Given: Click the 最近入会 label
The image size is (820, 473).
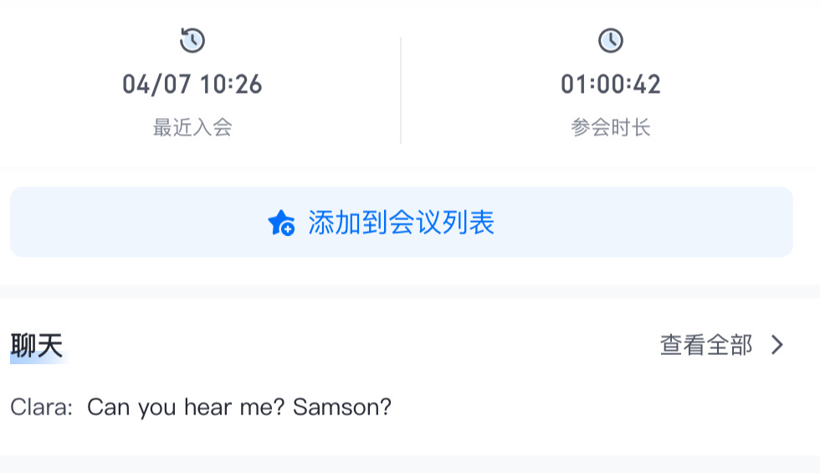Looking at the screenshot, I should point(192,127).
